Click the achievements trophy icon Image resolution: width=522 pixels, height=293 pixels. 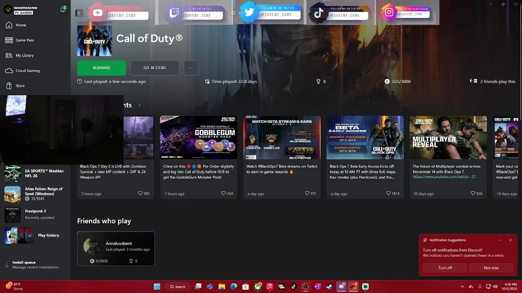point(319,81)
